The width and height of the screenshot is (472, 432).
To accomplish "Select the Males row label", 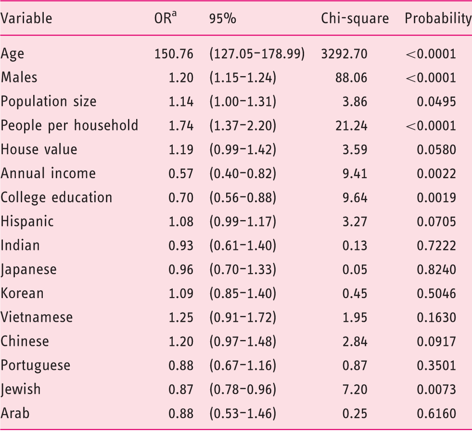I will point(19,78).
